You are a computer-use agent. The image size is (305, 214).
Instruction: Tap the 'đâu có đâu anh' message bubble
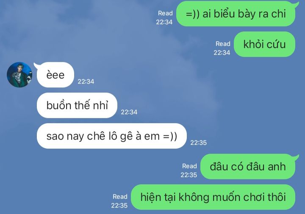click(x=248, y=166)
